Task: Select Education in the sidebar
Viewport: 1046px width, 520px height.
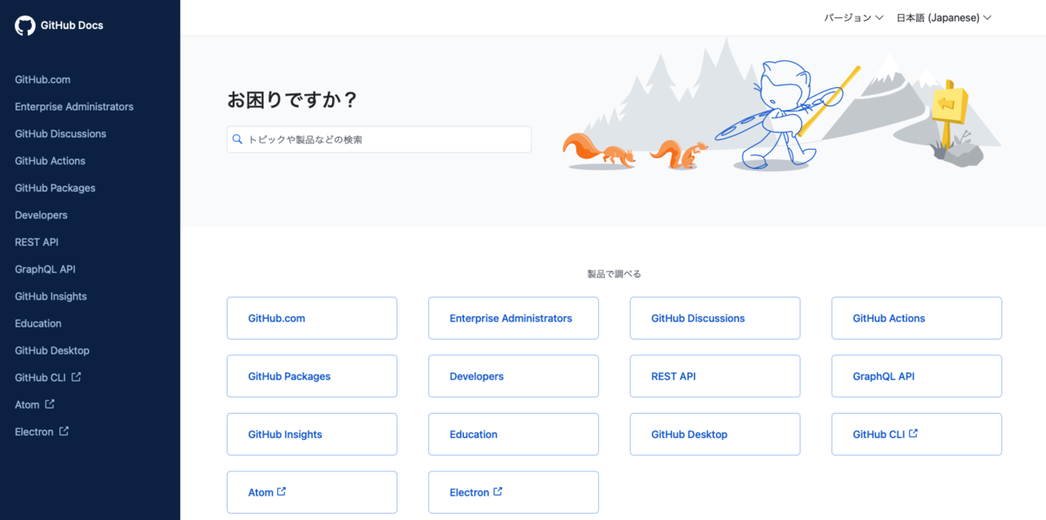Action: click(x=38, y=323)
